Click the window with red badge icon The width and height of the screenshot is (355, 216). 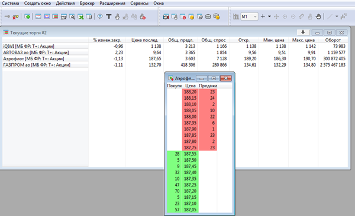(x=183, y=17)
